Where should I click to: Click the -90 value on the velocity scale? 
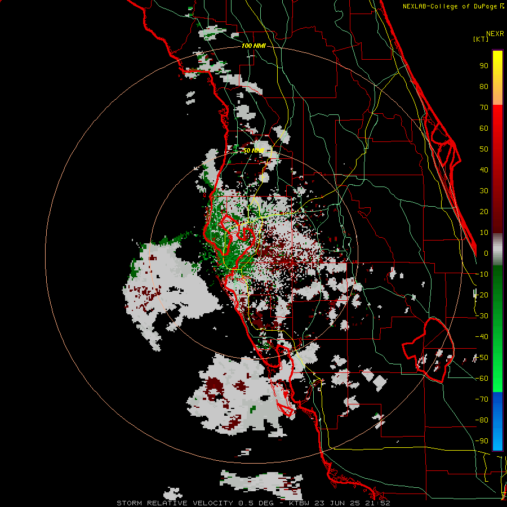482,441
